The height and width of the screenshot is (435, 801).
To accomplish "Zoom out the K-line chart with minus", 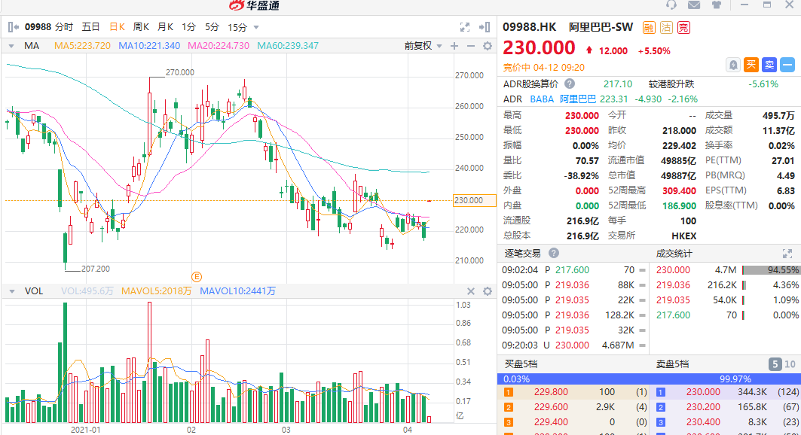I will pos(471,46).
